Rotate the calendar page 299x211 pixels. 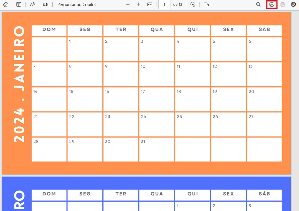point(193,5)
